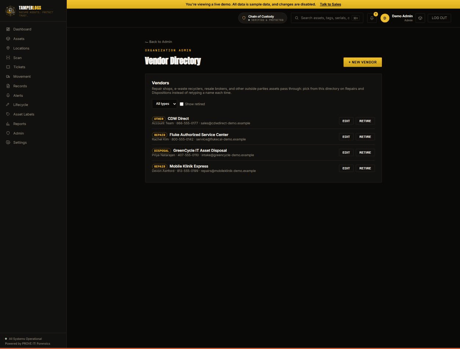The image size is (460, 349).
Task: Click the Records document icon
Action: tap(8, 86)
